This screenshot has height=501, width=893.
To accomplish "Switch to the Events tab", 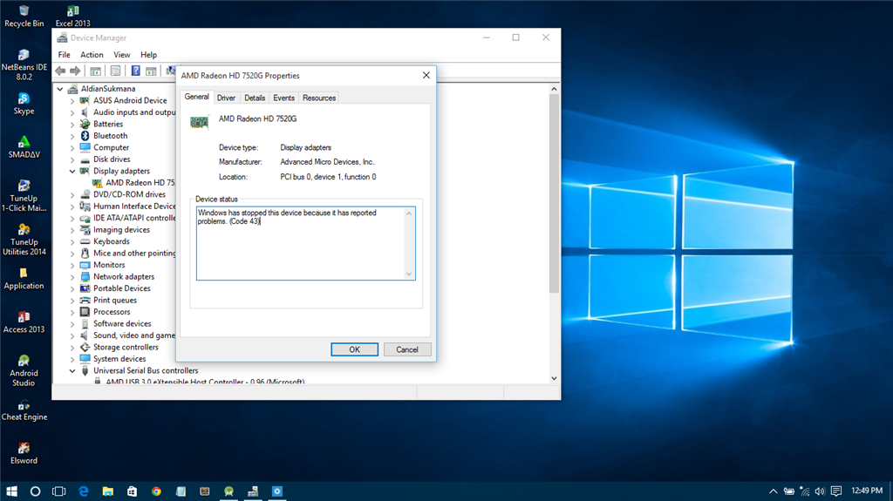I will click(x=283, y=98).
